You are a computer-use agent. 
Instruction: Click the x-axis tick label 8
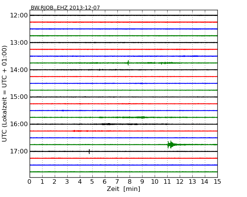(130, 182)
